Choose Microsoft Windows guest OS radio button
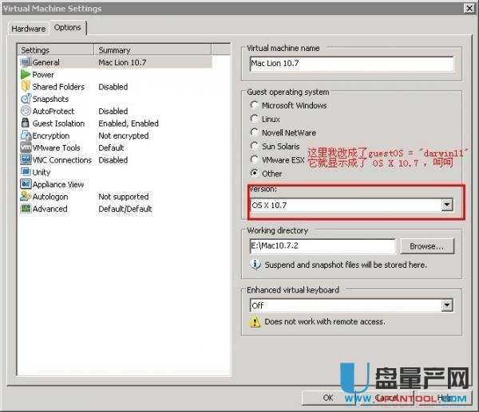This screenshot has width=479, height=412. tap(255, 105)
